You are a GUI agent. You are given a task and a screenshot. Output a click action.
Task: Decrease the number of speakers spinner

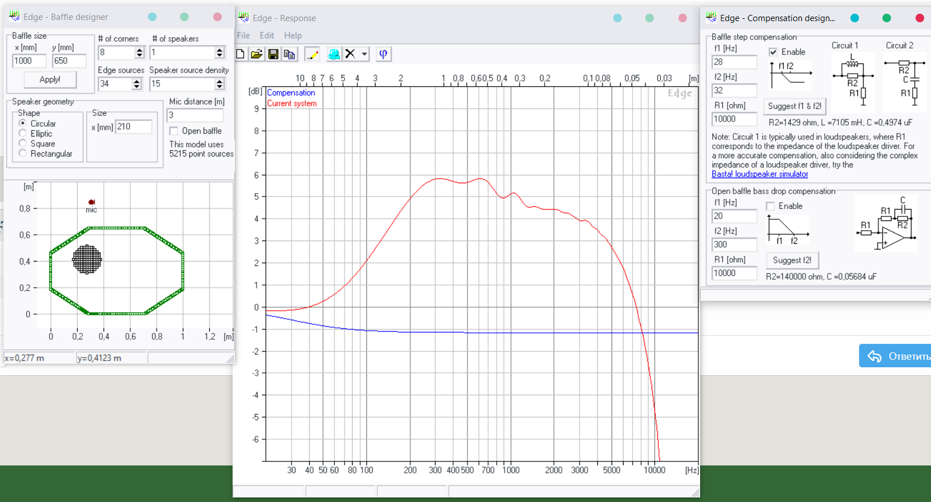[x=219, y=55]
